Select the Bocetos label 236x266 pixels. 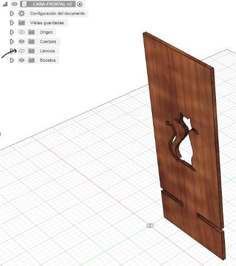point(48,60)
